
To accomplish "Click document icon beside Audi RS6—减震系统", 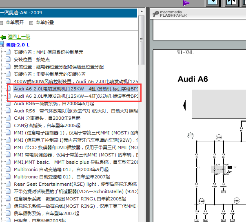I will tap(8, 103).
